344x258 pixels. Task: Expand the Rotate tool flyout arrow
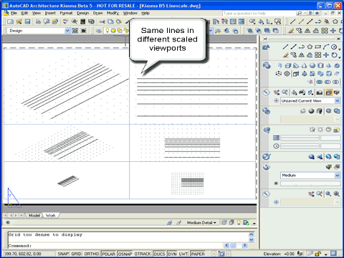pos(339,57)
